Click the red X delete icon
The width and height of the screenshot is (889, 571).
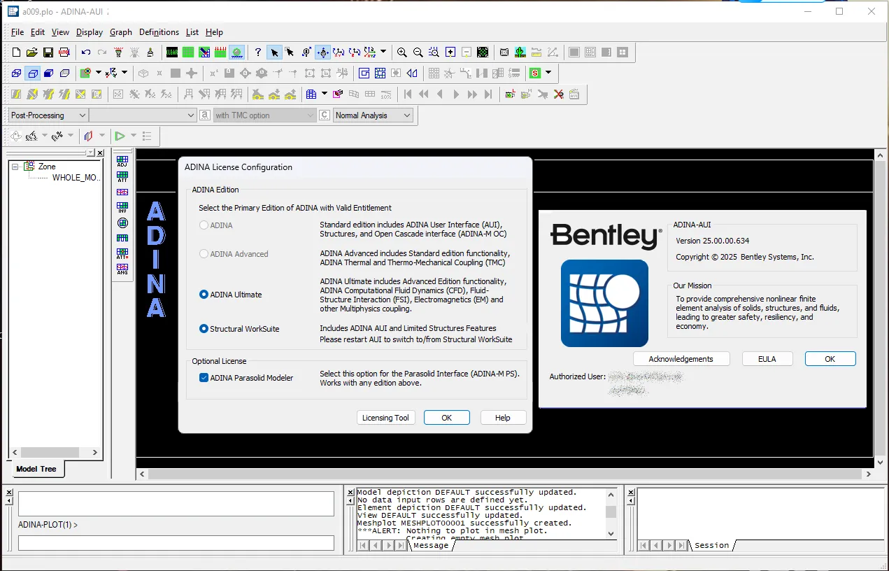[x=558, y=94]
